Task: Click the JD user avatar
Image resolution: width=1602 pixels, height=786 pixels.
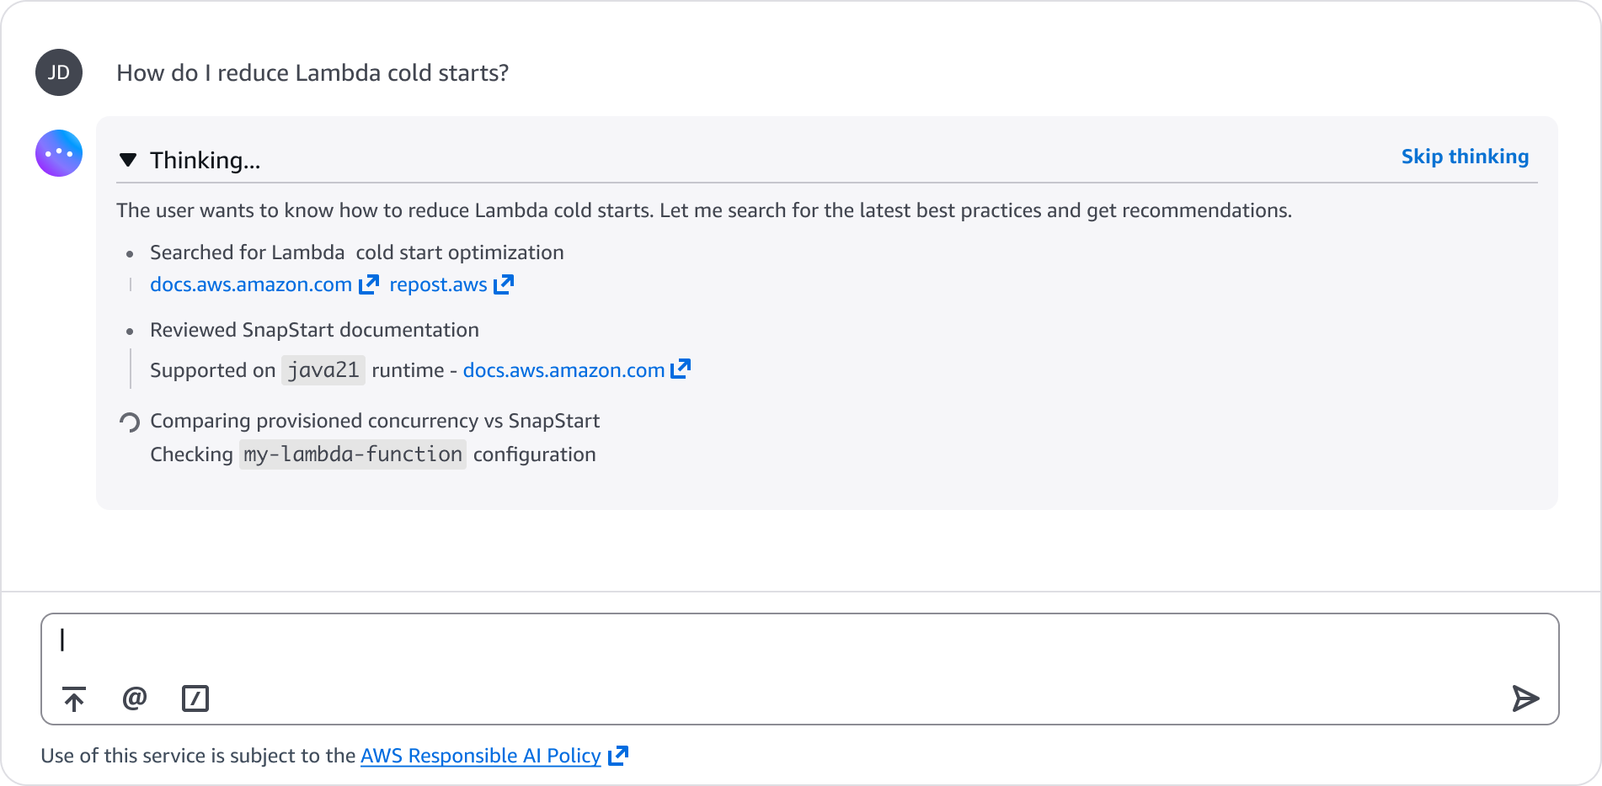Action: pos(59,72)
